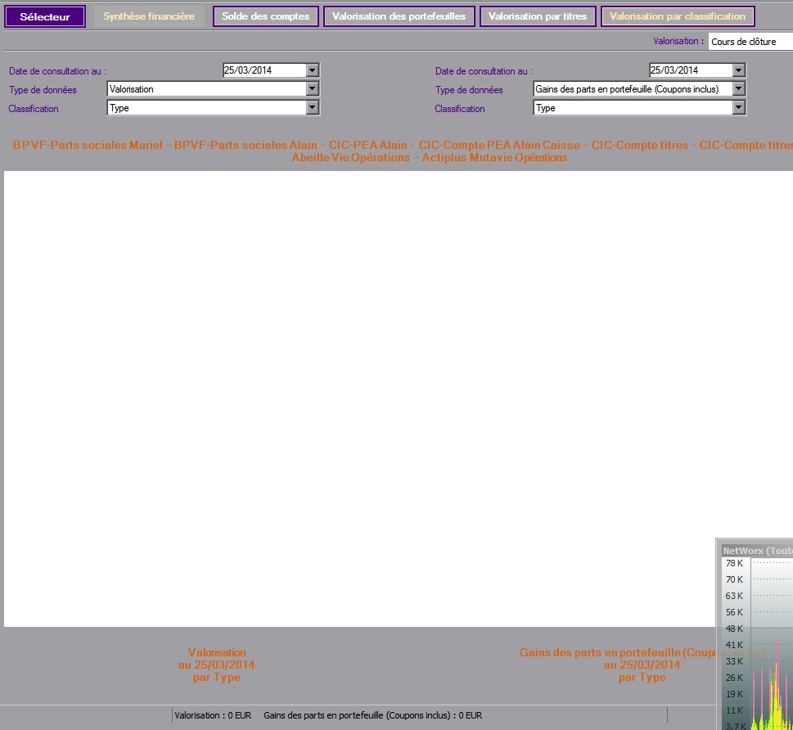Expand the Gains des parts en portefeuille dropdown
This screenshot has width=793, height=730.
(x=738, y=89)
